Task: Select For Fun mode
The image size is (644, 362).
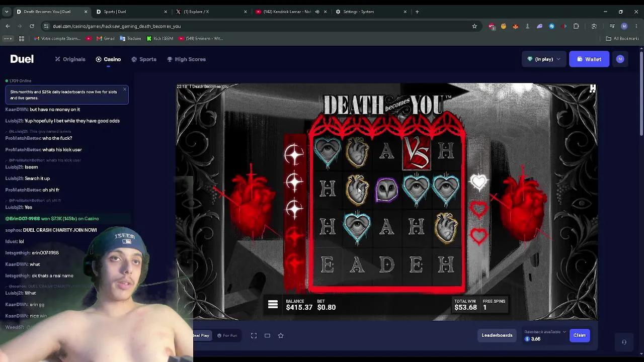Action: point(227,335)
